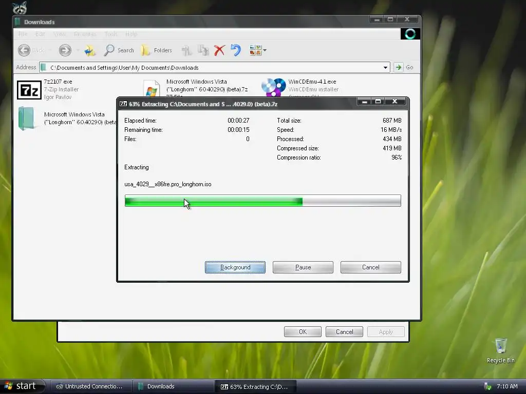Click the Downloads window title folder icon
Viewport: 526px width, 394px height.
pos(18,22)
